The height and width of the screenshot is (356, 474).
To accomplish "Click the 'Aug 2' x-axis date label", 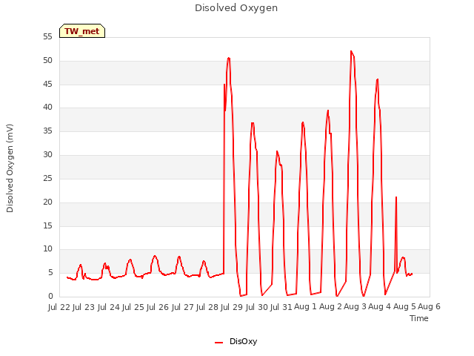I will pyautogui.click(x=330, y=307).
